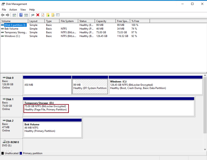The height and width of the screenshot is (160, 207).
Task: Sort by the Capacity column header
Action: click(x=105, y=21)
